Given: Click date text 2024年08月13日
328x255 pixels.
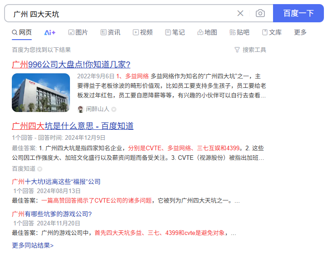Looking at the screenshot, I should pos(59,191).
